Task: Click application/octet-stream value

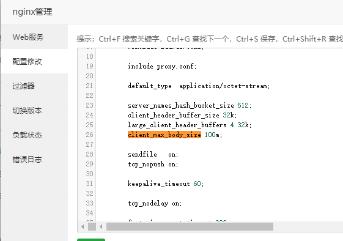Action: click(223, 86)
